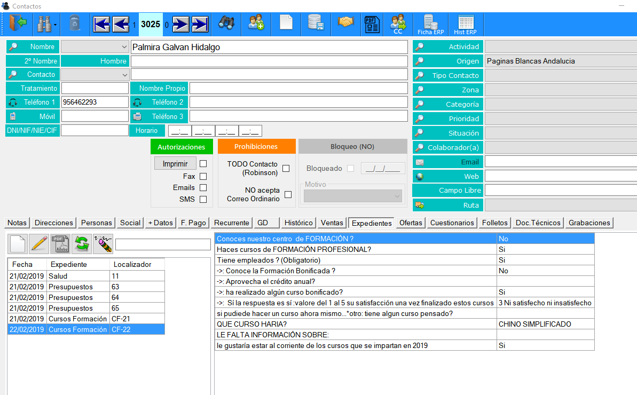Click the highlighter marker icon above the expedientes list
This screenshot has width=637, height=395.
103,243
